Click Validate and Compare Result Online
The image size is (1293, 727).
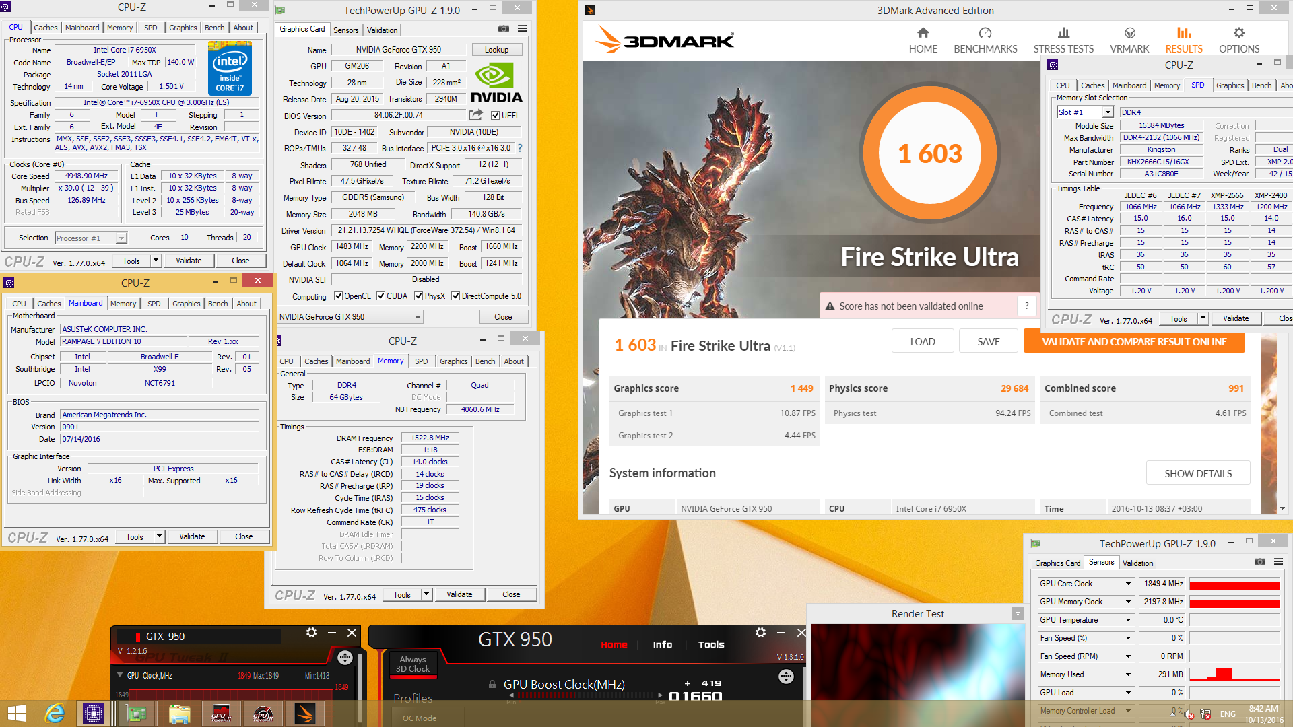click(x=1134, y=341)
